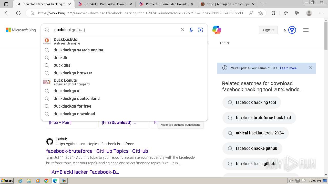The height and width of the screenshot is (184, 328).
Task: Click the site info lock icon
Action: [32, 13]
